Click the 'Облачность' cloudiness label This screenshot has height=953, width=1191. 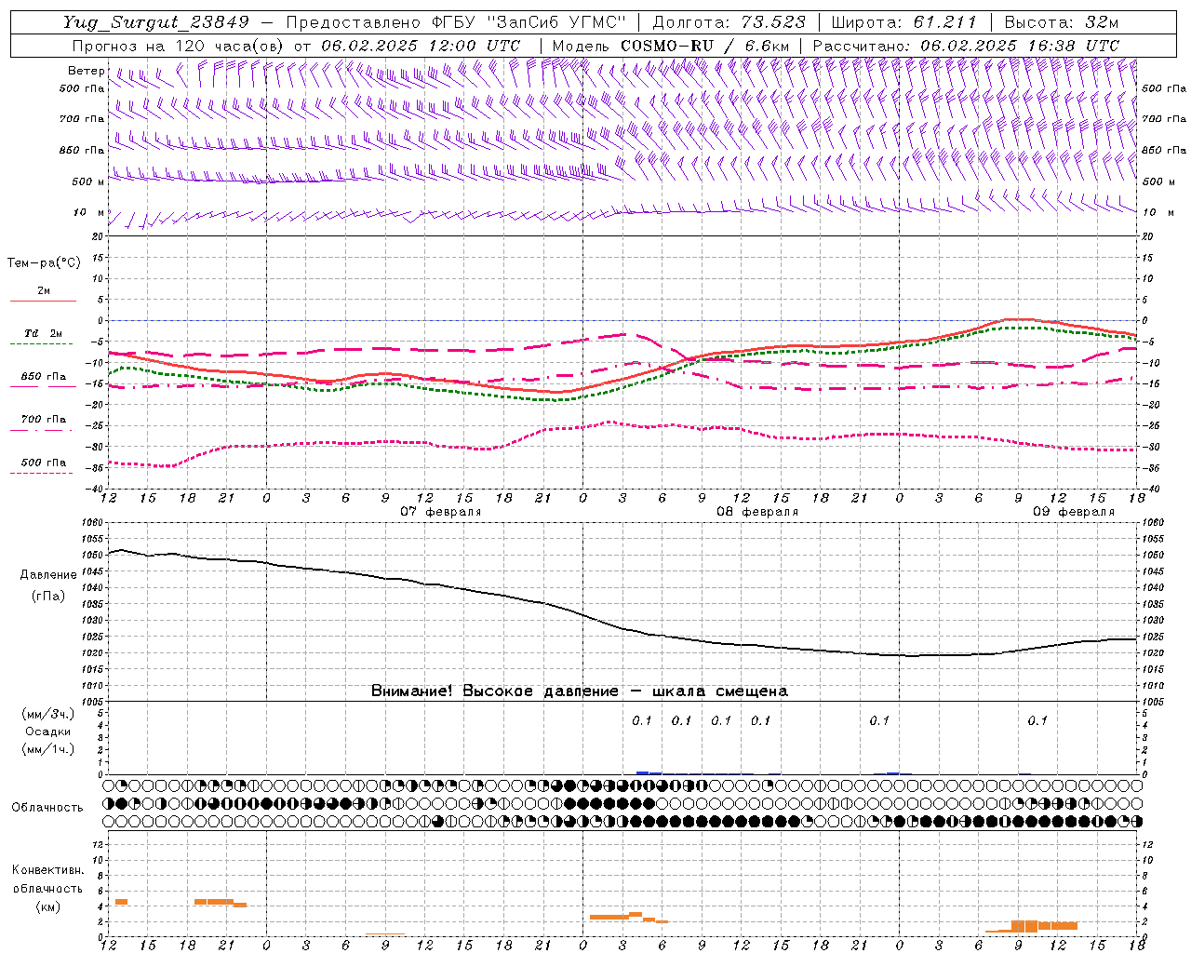point(47,808)
